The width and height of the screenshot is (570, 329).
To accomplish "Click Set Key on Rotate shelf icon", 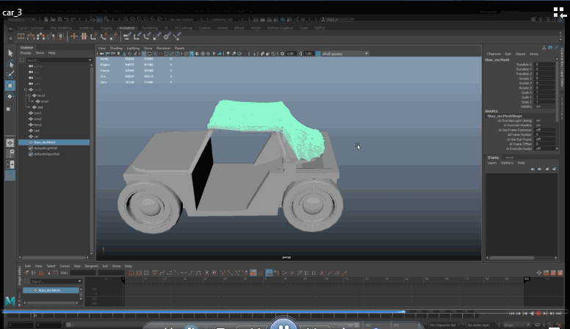I will 104,37.
